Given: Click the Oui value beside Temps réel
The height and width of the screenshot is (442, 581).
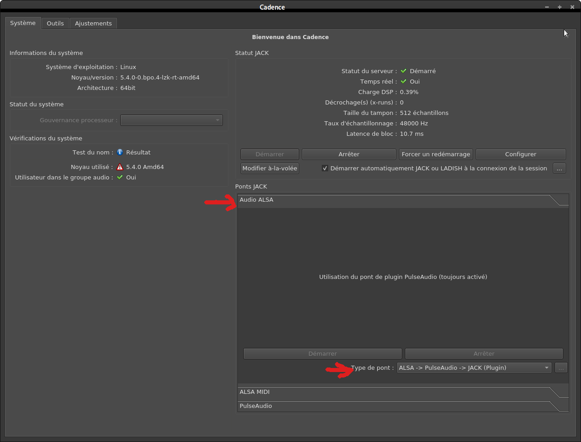Looking at the screenshot, I should (x=415, y=82).
